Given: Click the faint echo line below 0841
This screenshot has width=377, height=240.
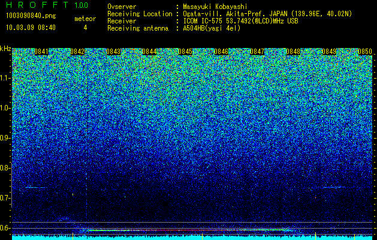Looking at the screenshot, I should [36, 187].
